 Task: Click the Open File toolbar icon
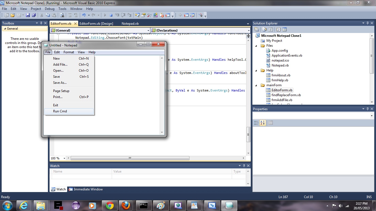[13, 15]
